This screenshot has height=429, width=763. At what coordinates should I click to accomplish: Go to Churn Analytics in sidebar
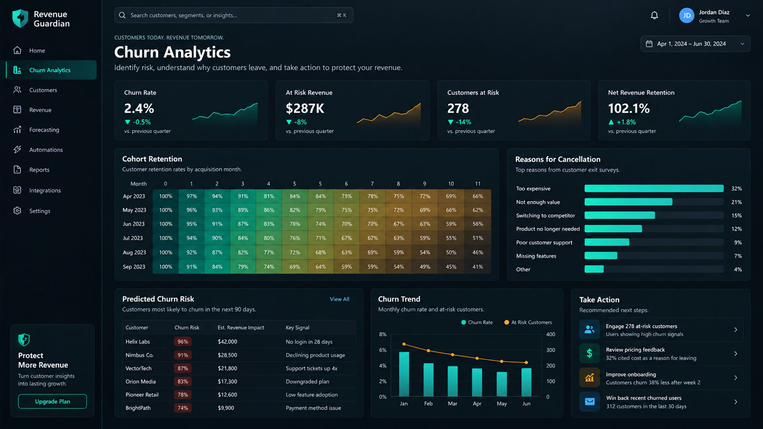click(x=51, y=70)
